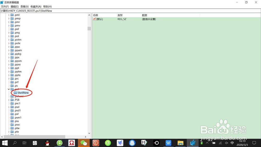
Task: Click the registry path address bar
Action: (130, 11)
